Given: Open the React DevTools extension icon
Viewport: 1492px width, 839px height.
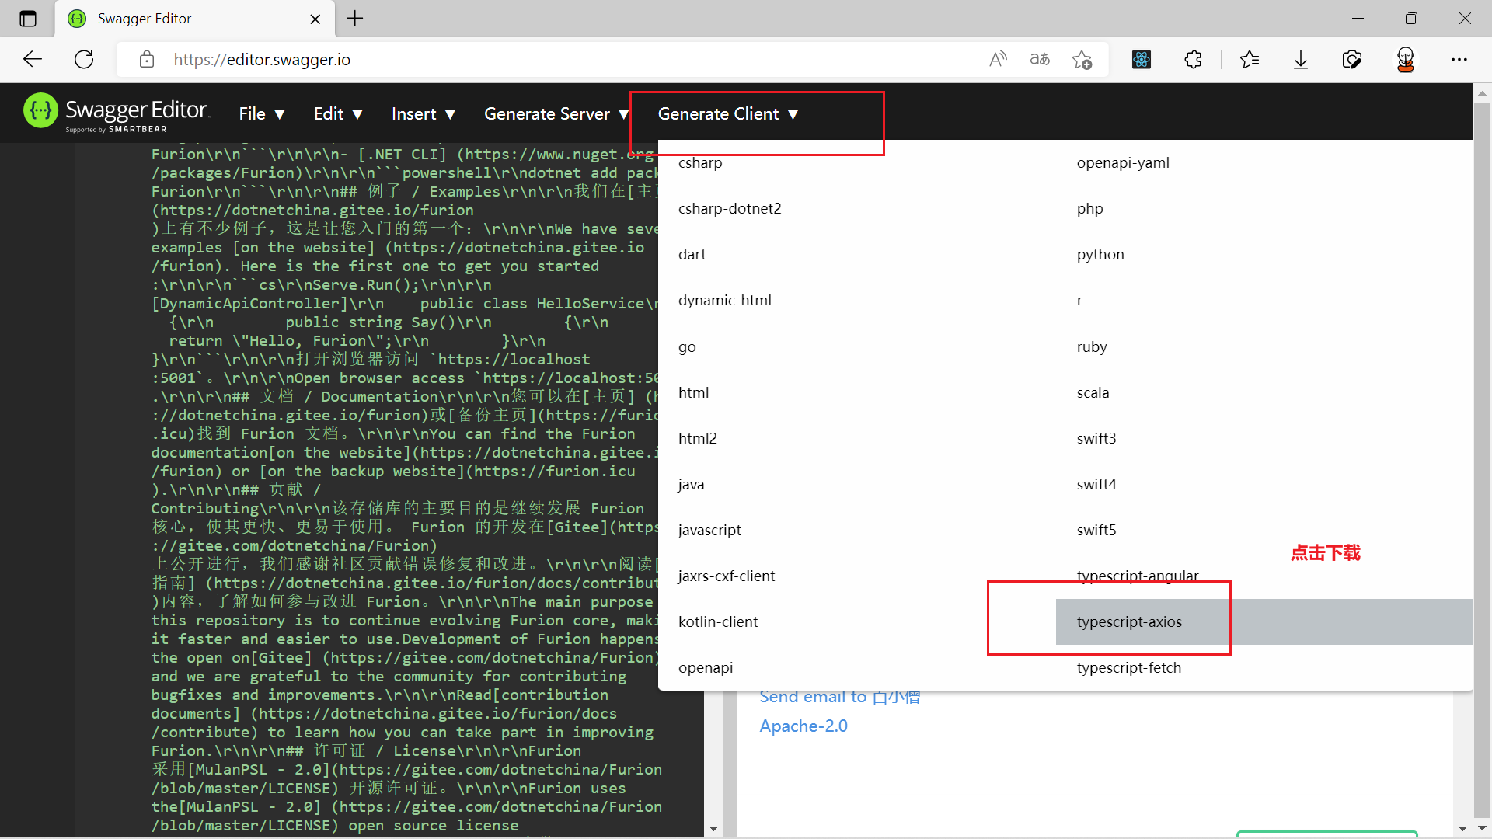Looking at the screenshot, I should click(1142, 59).
